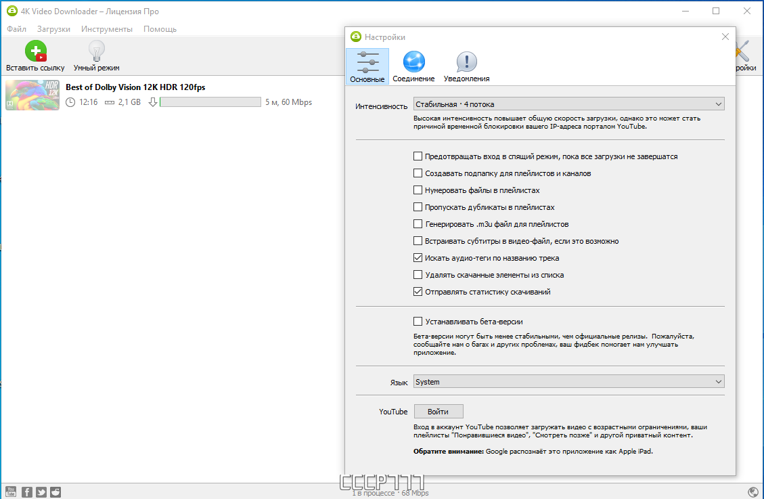
Task: Select the Dolby Vision video thumbnail
Action: [x=32, y=95]
